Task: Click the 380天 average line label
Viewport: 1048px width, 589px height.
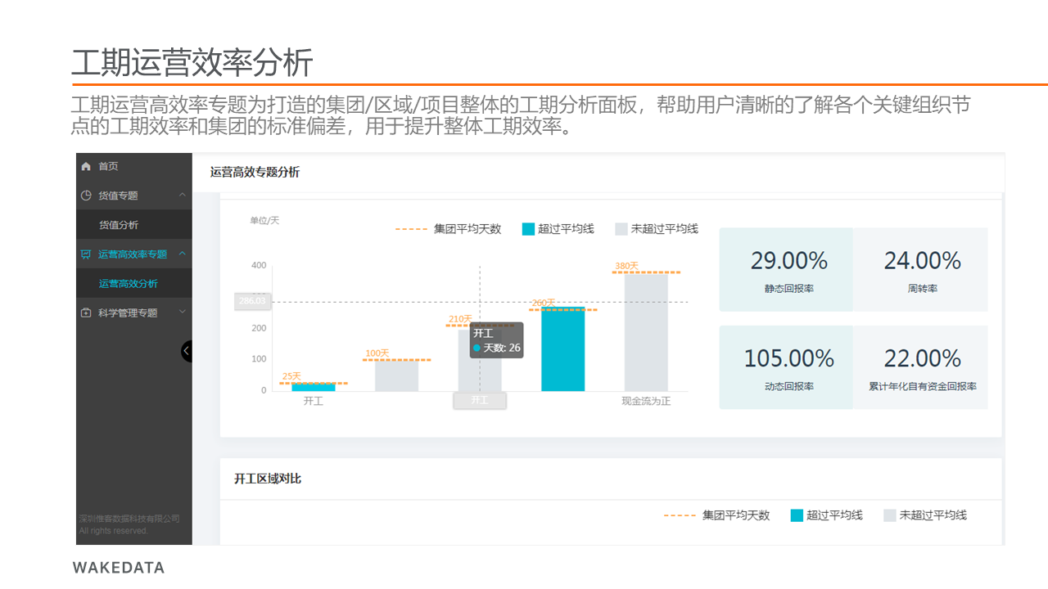Action: click(626, 266)
